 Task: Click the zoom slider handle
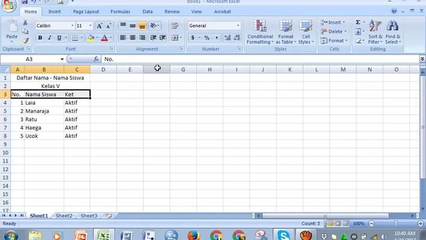pyautogui.click(x=396, y=223)
